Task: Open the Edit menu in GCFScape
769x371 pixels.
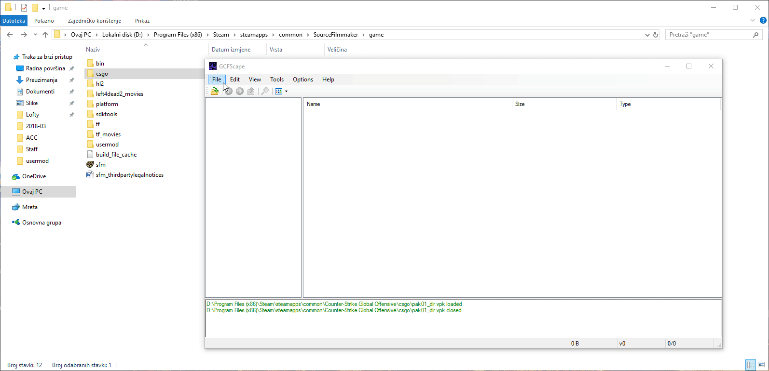Action: 235,79
